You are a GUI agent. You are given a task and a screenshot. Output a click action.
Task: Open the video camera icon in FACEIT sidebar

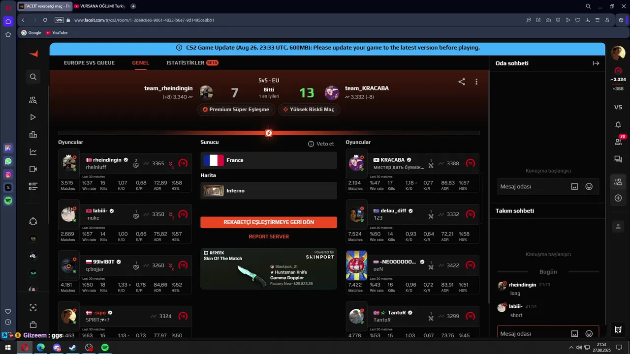pos(33,169)
